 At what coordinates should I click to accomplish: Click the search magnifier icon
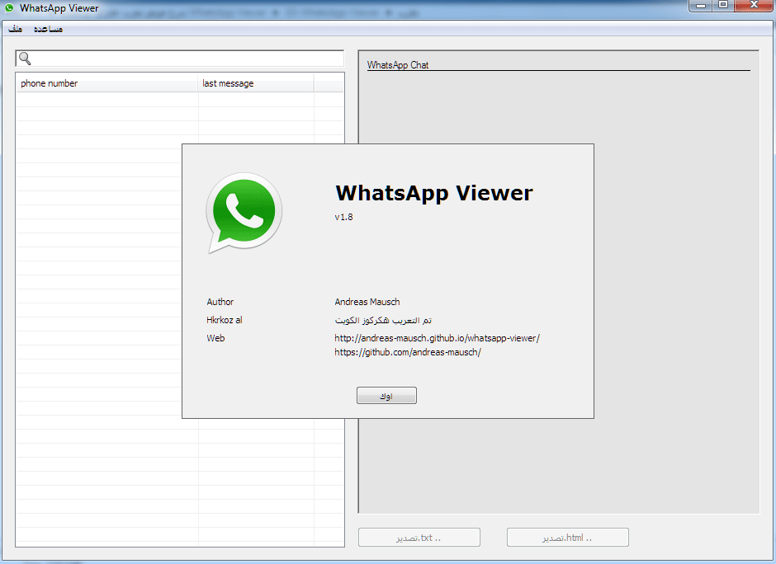[25, 59]
